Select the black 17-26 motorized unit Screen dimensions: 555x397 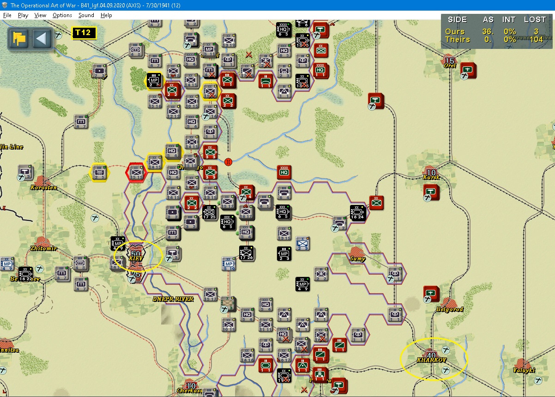coord(247,253)
